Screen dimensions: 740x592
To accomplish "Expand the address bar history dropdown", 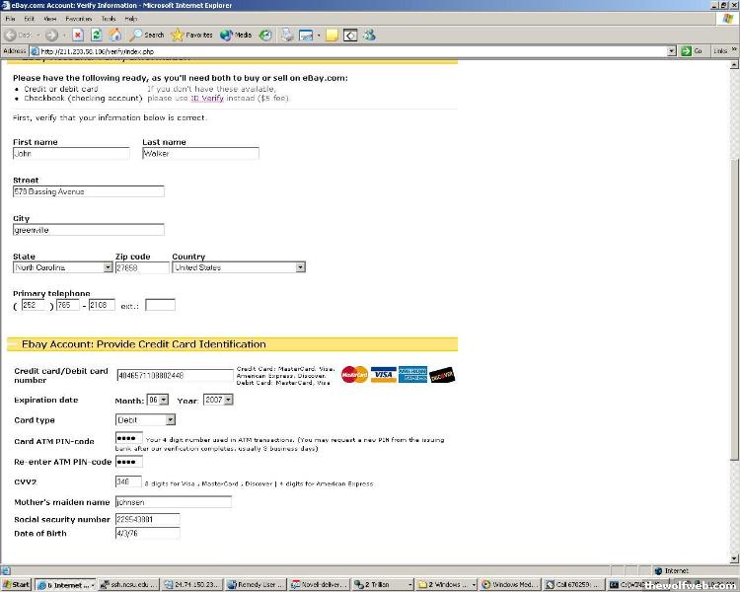I will point(672,51).
